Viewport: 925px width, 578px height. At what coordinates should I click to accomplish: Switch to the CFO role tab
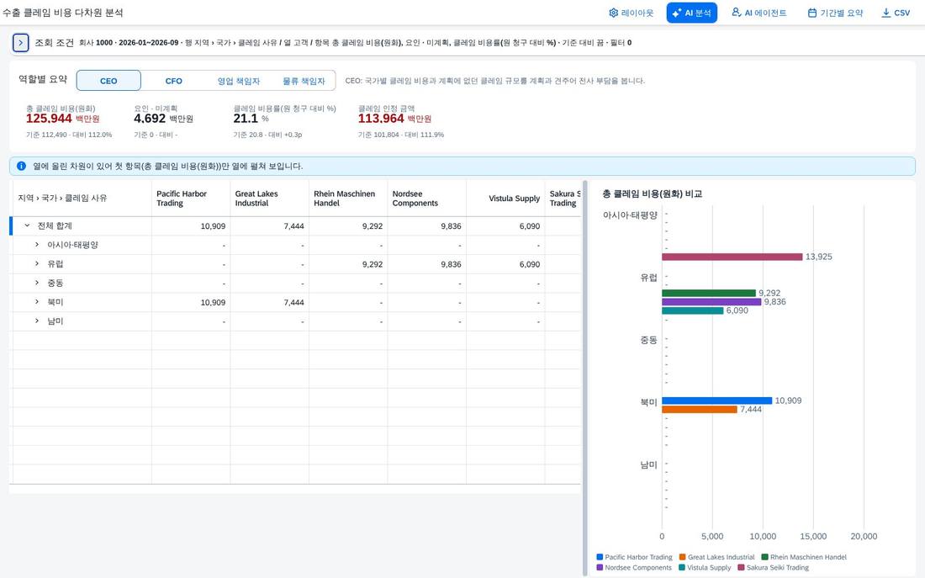[173, 81]
